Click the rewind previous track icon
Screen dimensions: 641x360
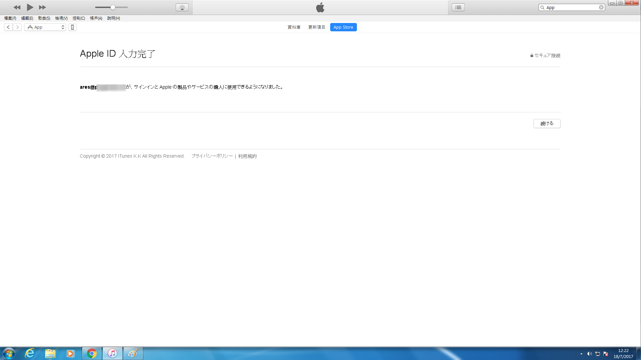17,7
